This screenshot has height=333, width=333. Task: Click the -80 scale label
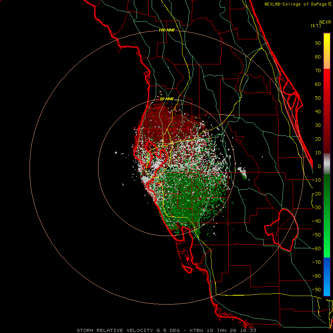coord(316,276)
